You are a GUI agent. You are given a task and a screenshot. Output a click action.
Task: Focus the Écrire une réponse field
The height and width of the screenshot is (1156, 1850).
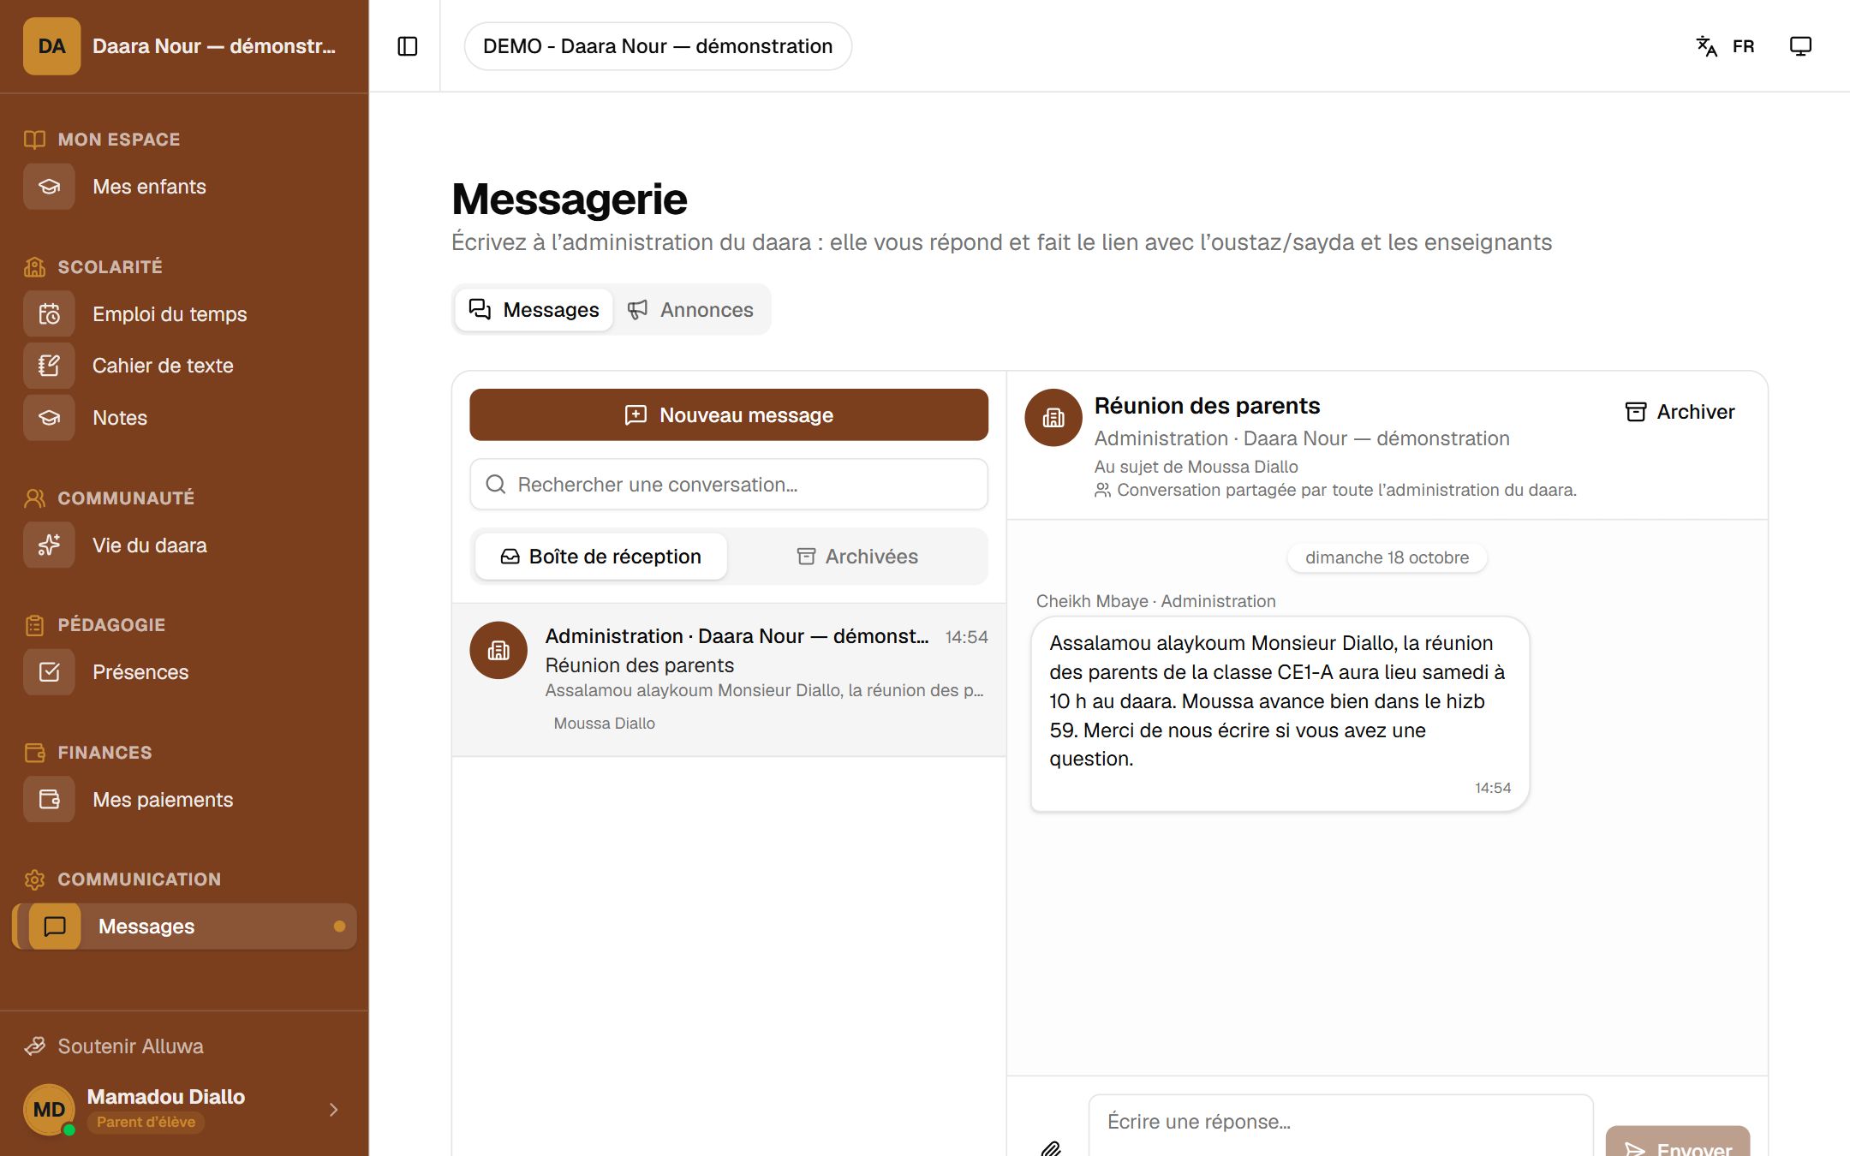coord(1340,1125)
